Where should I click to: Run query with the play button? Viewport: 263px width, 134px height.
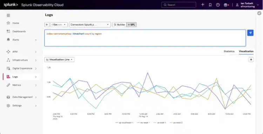(47, 25)
